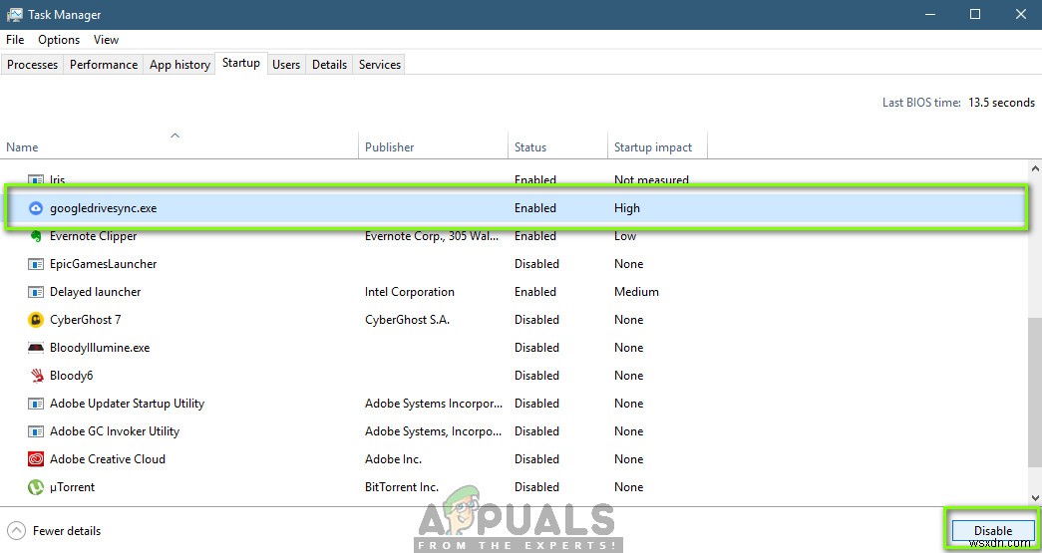Click the scrollbar up arrow
Image resolution: width=1042 pixels, height=553 pixels.
pyautogui.click(x=1035, y=169)
